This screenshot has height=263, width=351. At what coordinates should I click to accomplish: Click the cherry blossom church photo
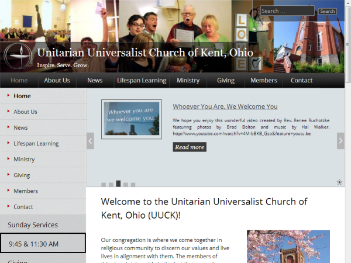288,247
